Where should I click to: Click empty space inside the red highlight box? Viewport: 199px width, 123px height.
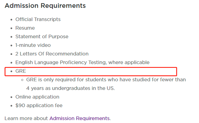101,72
